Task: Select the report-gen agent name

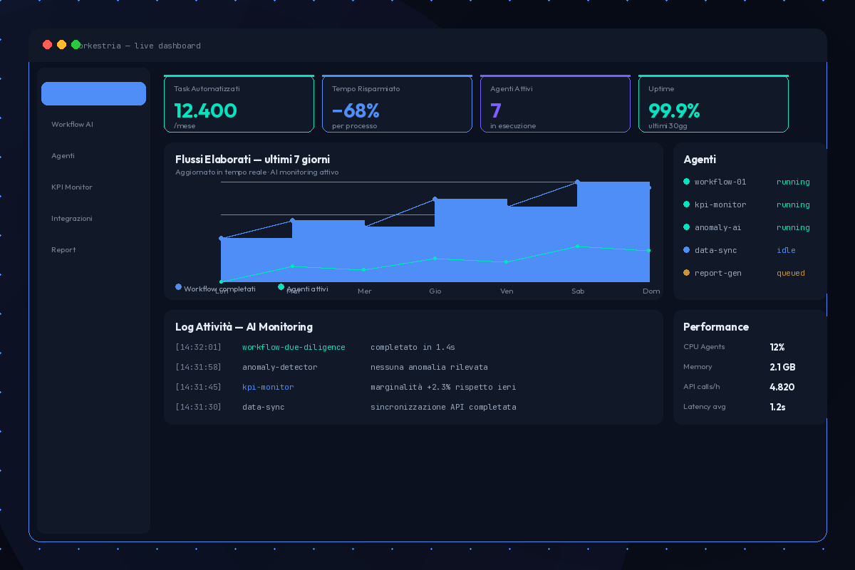Action: (718, 274)
